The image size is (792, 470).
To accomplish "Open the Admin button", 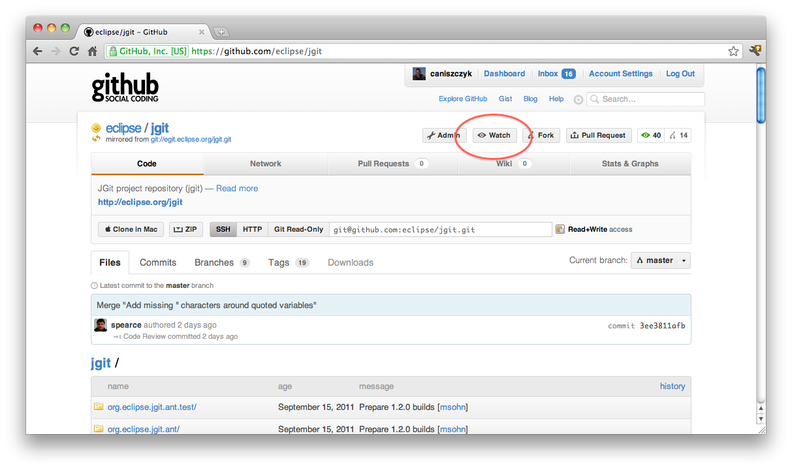I will [444, 135].
